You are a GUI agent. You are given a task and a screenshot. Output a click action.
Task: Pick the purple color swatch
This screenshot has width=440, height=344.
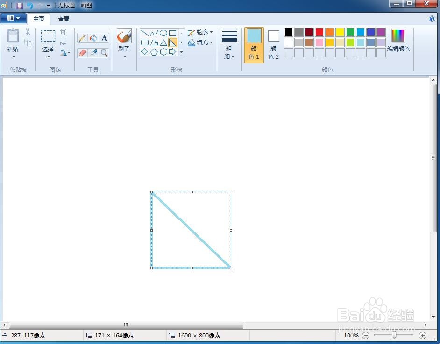381,32
